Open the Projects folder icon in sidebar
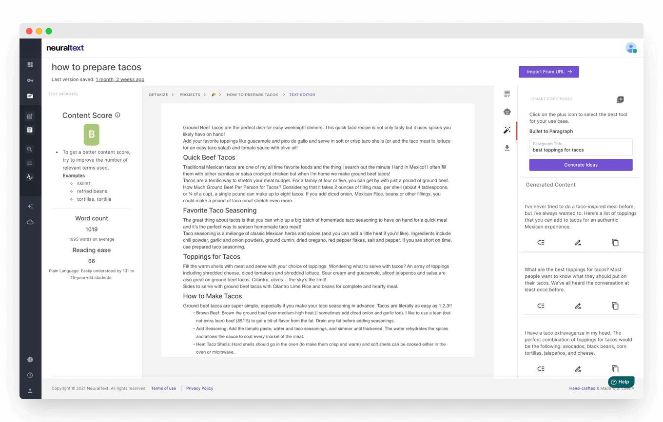663x422 pixels. coord(30,96)
